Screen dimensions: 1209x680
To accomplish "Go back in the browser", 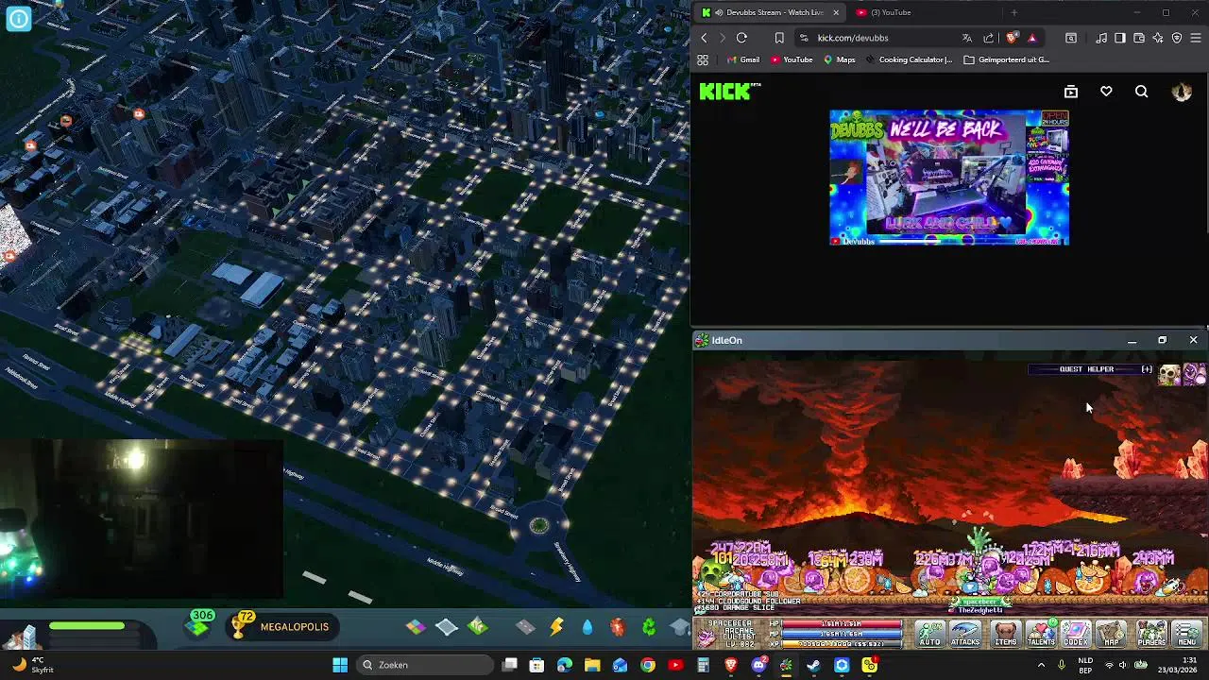I will click(704, 38).
